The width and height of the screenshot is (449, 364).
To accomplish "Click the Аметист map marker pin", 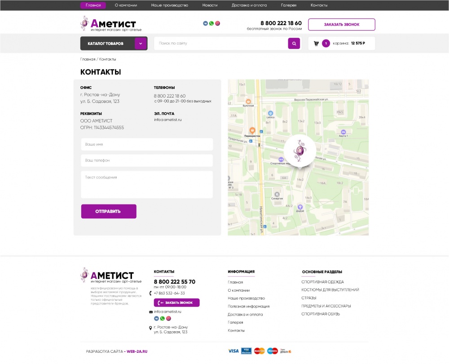I will (299, 152).
